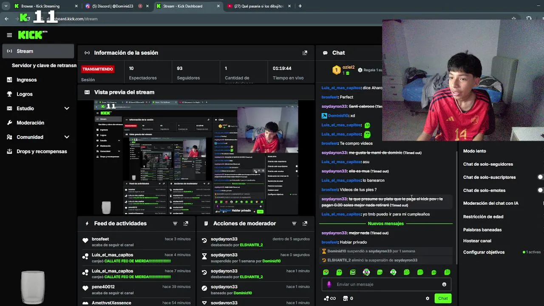Screen dimensions: 544x306
Task: Select the fourth clown-like emote in quick row
Action: pyautogui.click(x=366, y=272)
